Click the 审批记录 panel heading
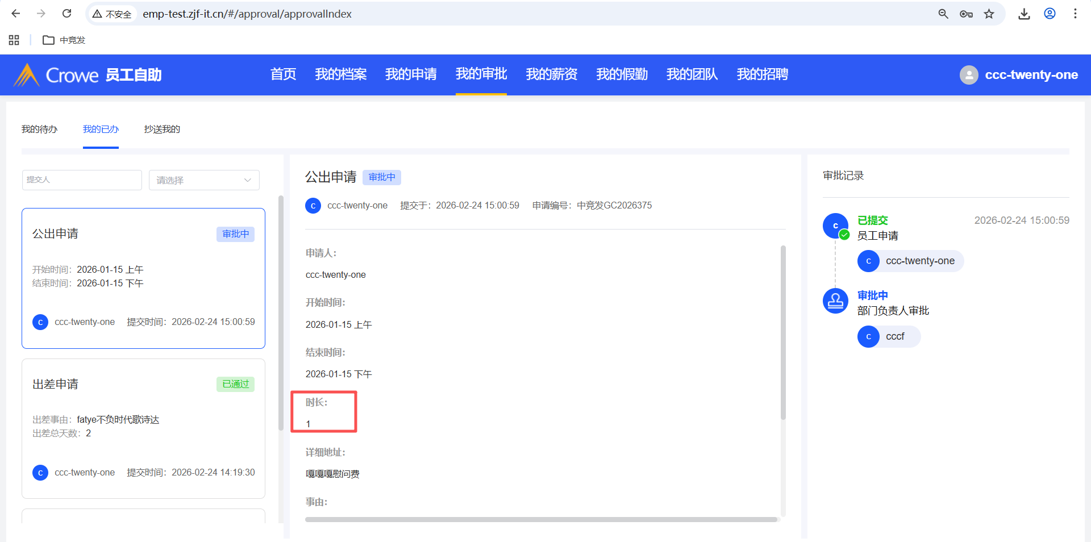This screenshot has width=1091, height=542. pyautogui.click(x=843, y=176)
